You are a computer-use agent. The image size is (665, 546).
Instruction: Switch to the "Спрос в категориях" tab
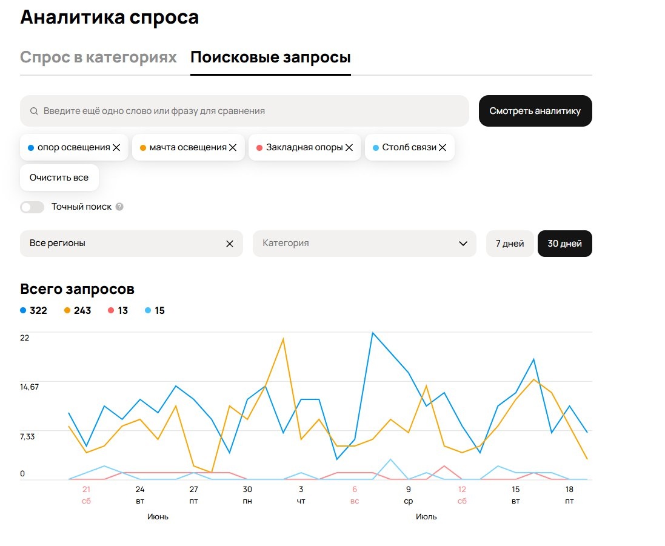pos(98,57)
